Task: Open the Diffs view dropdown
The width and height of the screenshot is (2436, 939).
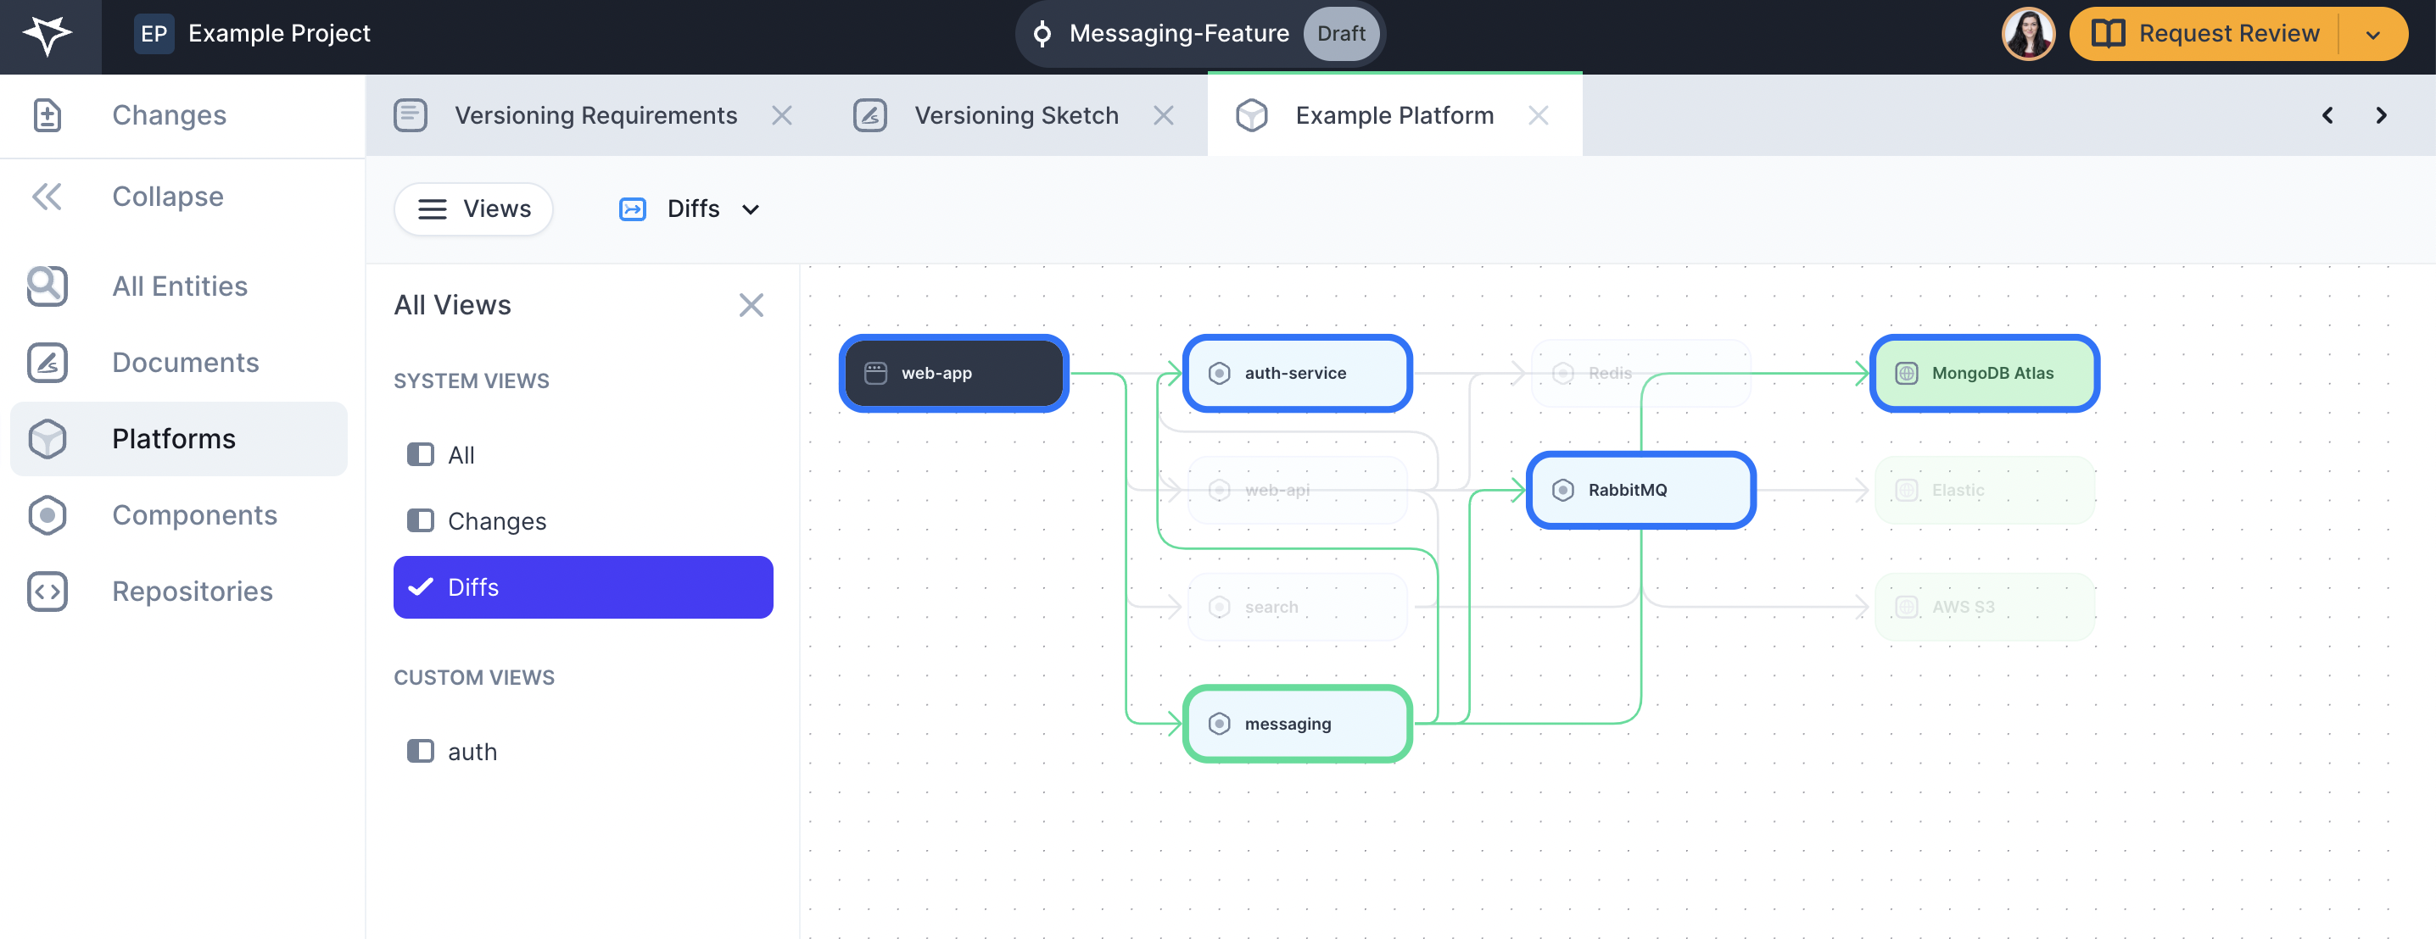Action: [x=690, y=208]
